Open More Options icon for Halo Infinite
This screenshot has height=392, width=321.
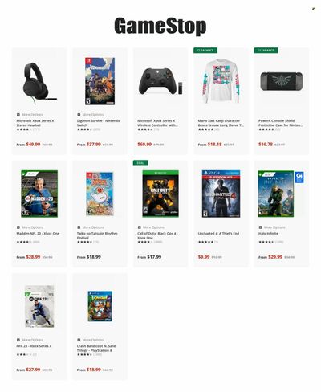[260, 227]
